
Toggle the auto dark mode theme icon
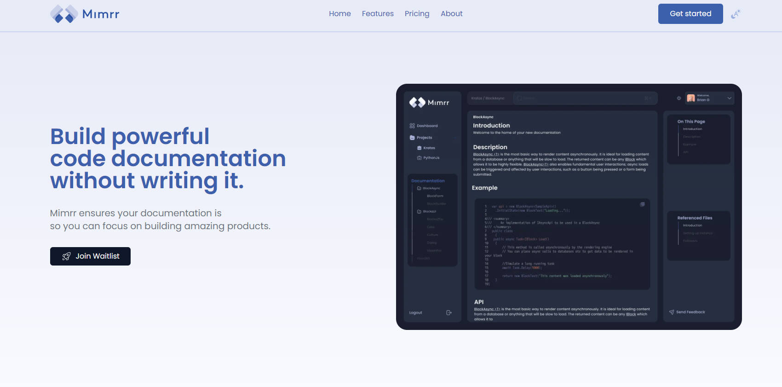pos(736,14)
